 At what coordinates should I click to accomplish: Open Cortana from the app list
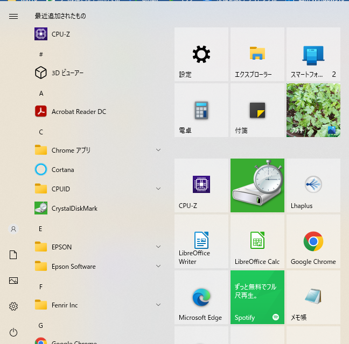[x=98, y=169]
